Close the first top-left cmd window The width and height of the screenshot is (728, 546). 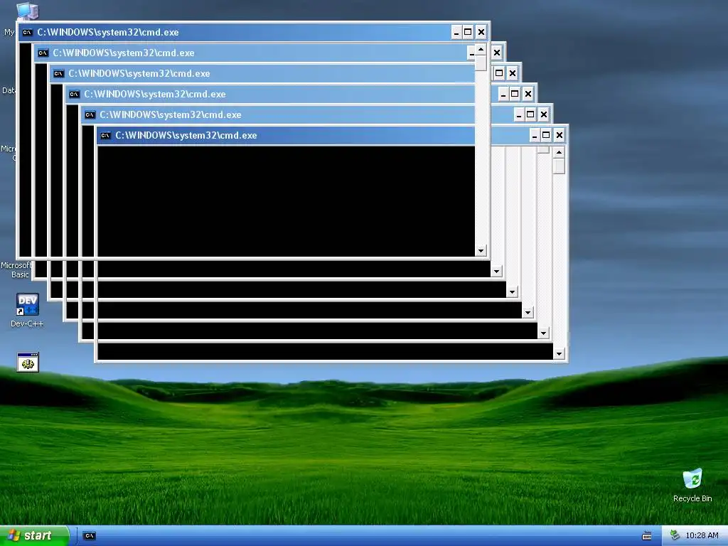tap(481, 32)
